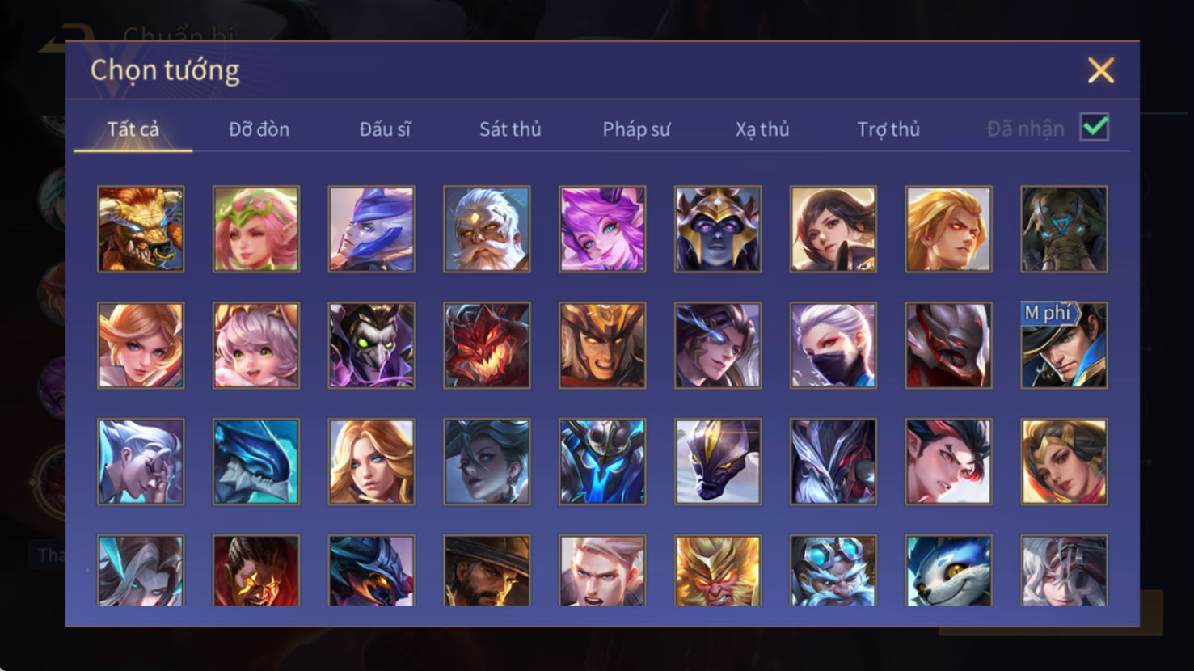Select the blue ice dragon hero
Image resolution: width=1194 pixels, height=671 pixels.
(x=256, y=462)
